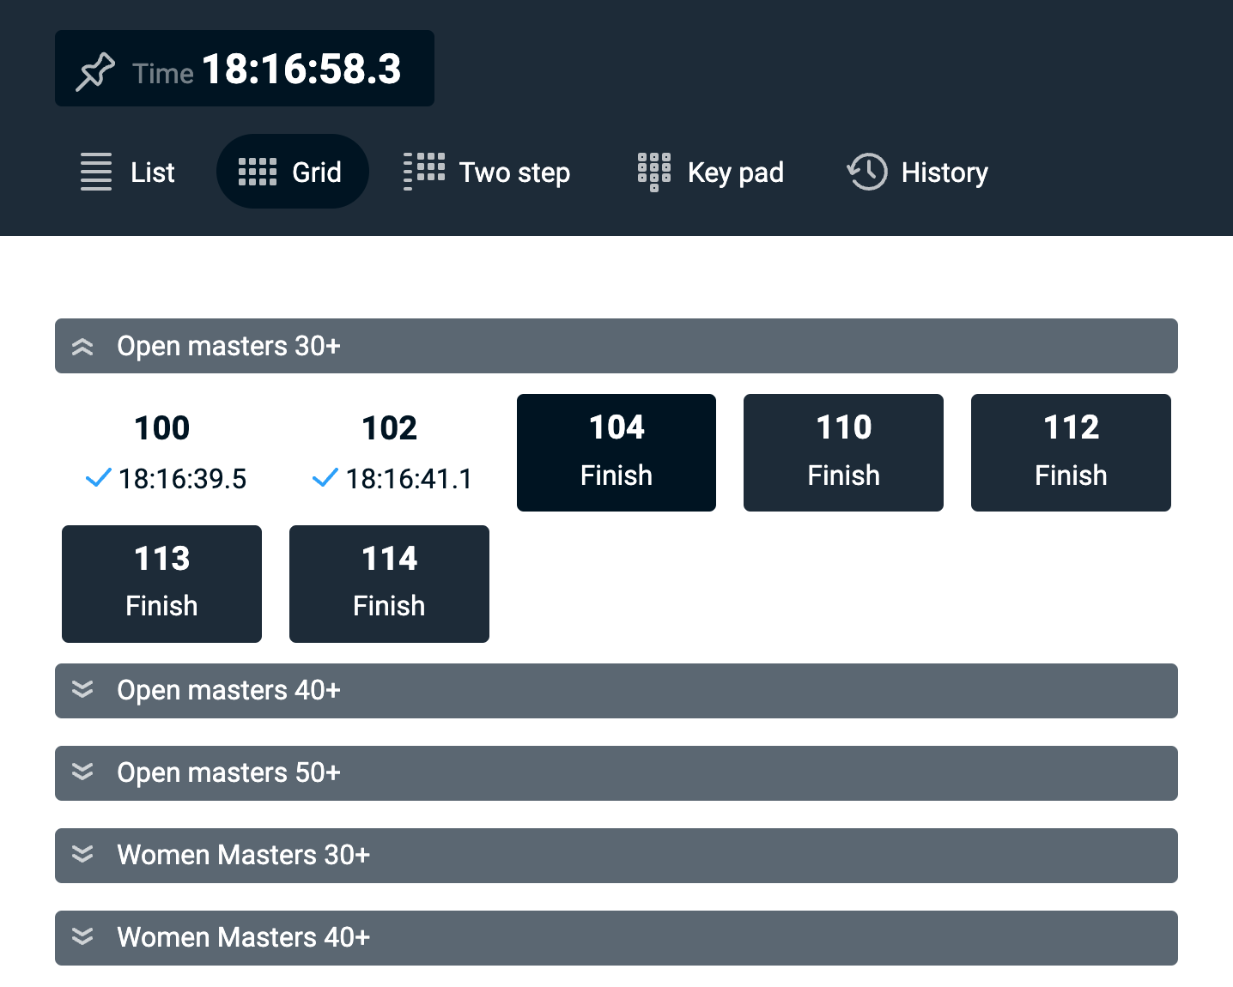Expand the Open masters 50+ group

tap(82, 772)
